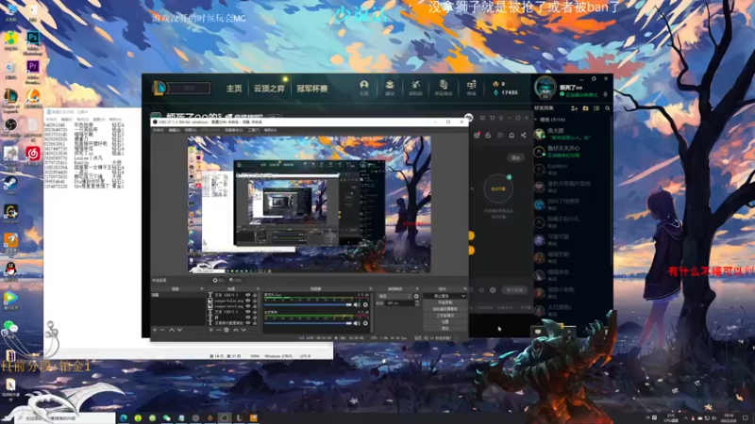
Task: Move source up using sources toolbar arrow
Action: 236,331
